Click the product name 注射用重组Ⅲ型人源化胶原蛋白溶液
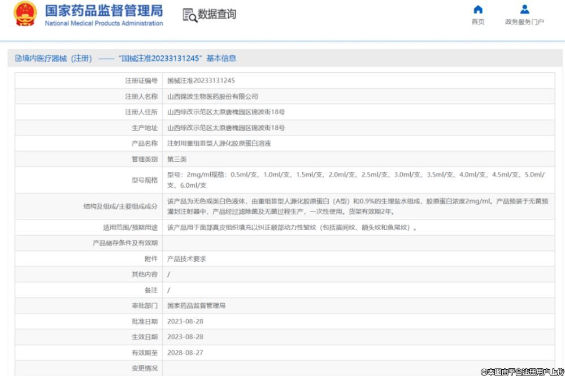Viewport: 565px width, 376px height. 219,144
